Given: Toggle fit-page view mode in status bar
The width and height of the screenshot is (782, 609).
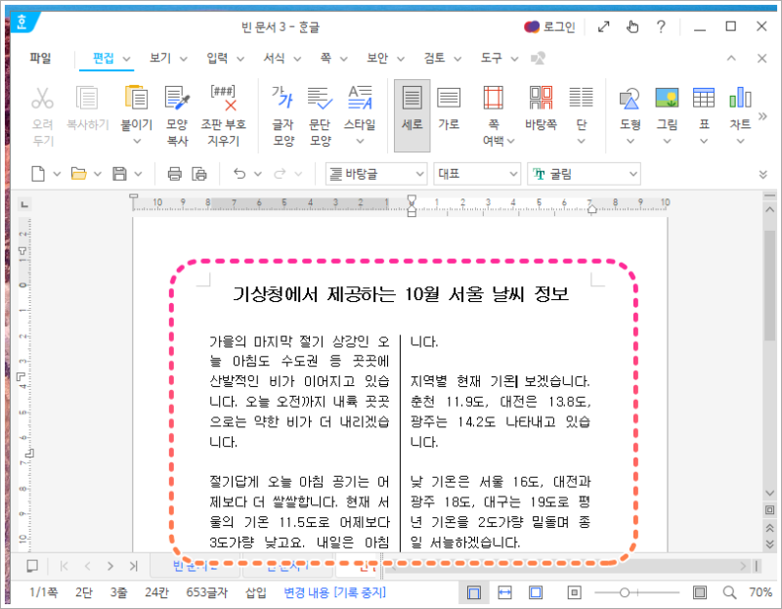Looking at the screenshot, I should click(x=536, y=592).
